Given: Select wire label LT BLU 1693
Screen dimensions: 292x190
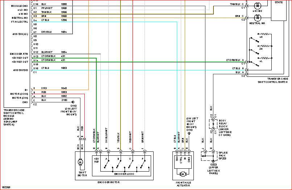Looking at the screenshot, I should click(54, 68).
